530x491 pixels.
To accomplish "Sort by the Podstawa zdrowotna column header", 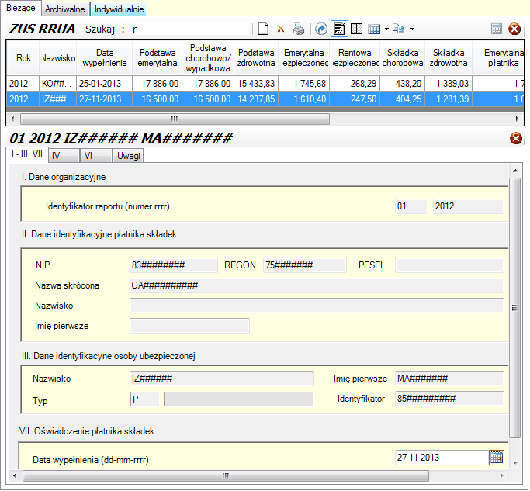I will (256, 57).
